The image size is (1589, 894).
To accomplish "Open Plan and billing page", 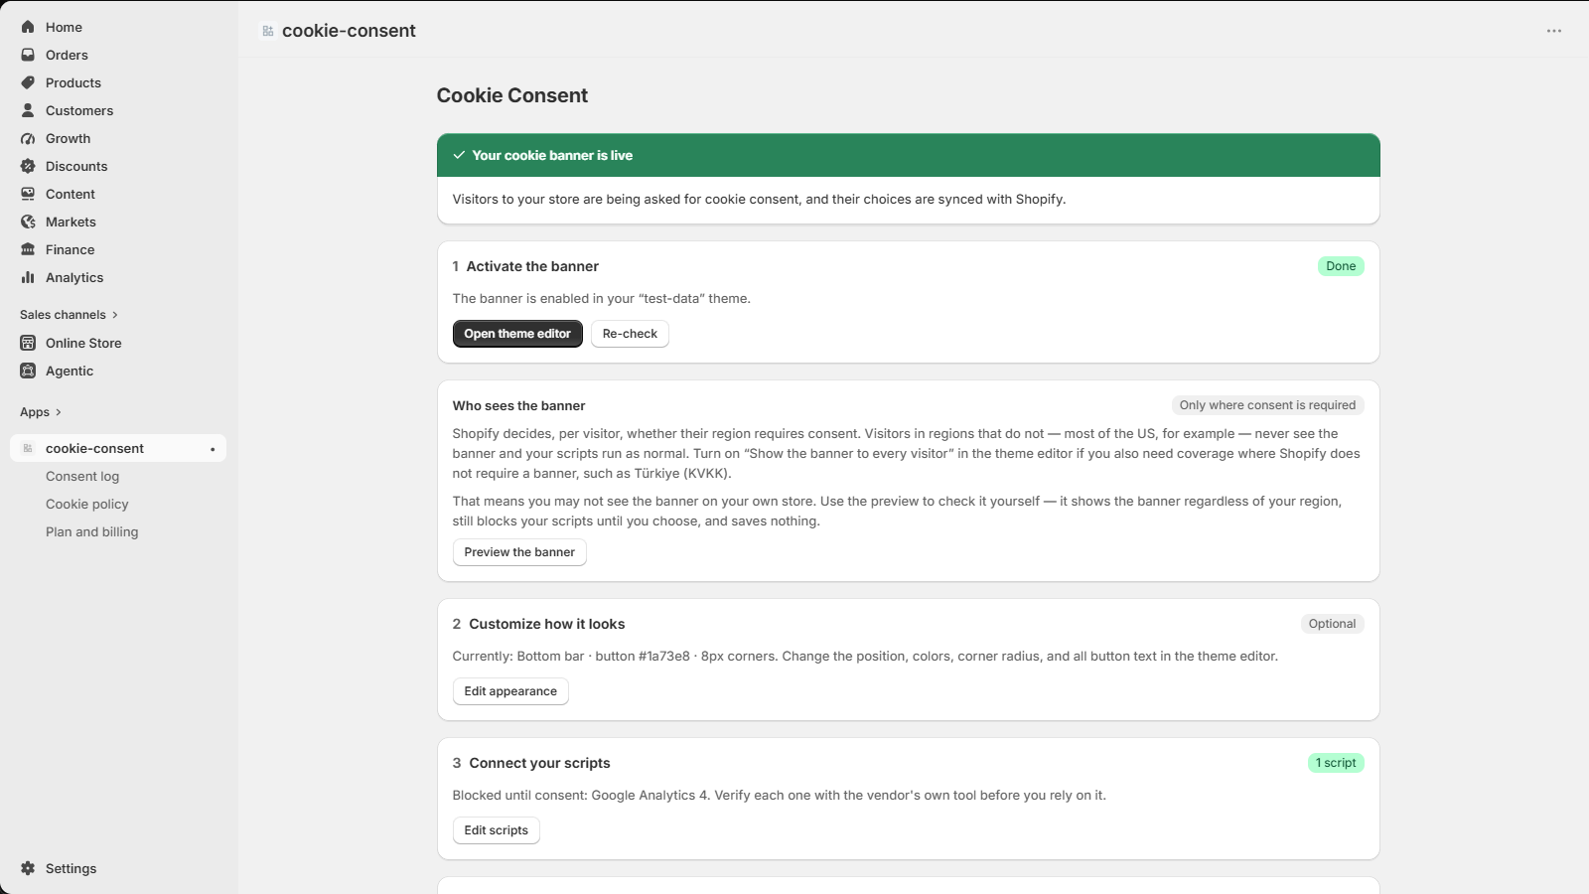I will pyautogui.click(x=92, y=531).
